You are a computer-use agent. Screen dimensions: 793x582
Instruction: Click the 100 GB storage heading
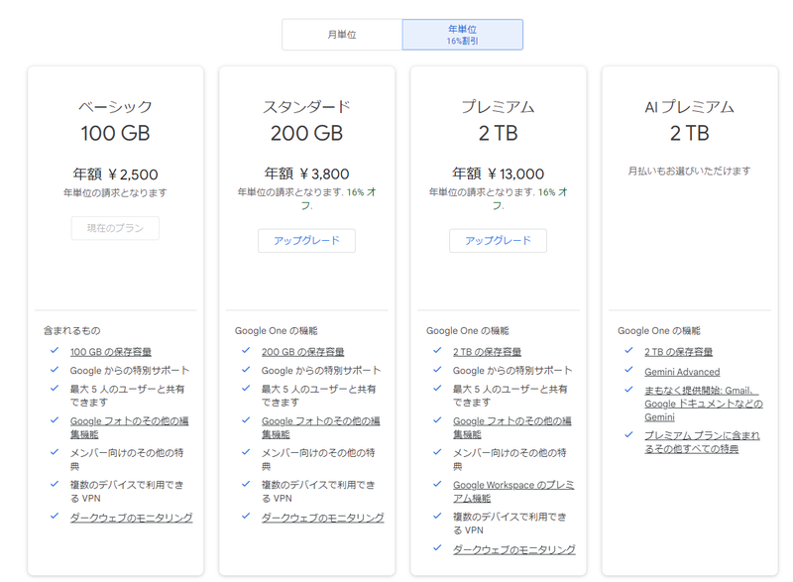115,134
